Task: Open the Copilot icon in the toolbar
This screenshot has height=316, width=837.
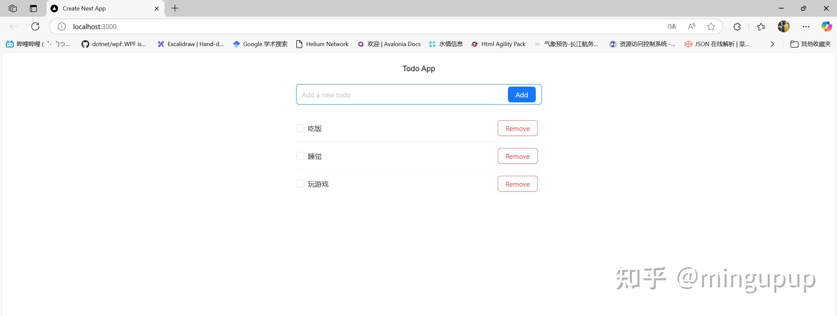Action: 826,26
